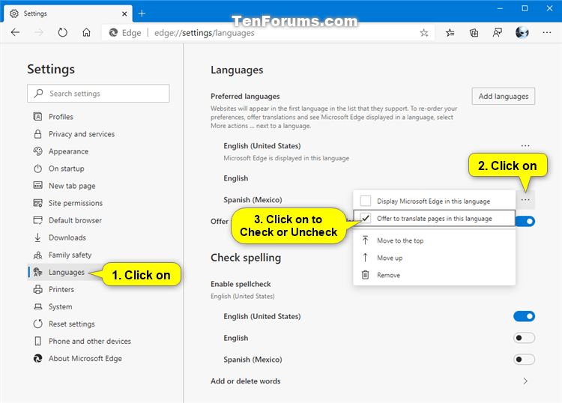Viewport: 562px width, 403px height.
Task: Close the Settings tab
Action: pyautogui.click(x=124, y=13)
